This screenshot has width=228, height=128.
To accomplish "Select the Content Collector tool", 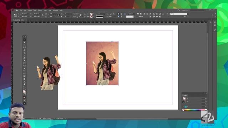I will pos(25,50).
